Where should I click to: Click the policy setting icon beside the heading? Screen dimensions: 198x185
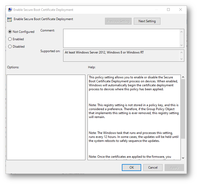click(10, 20)
